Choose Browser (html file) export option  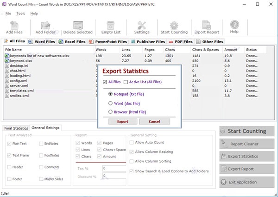click(110, 112)
